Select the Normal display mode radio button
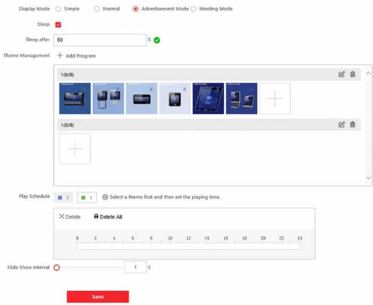Screen dimensions: 373x305 96,9
